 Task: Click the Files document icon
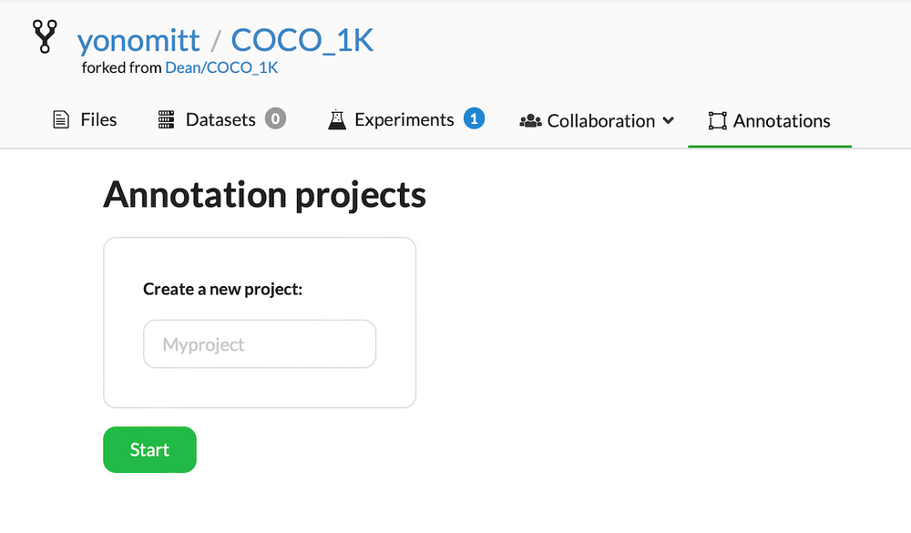point(60,118)
